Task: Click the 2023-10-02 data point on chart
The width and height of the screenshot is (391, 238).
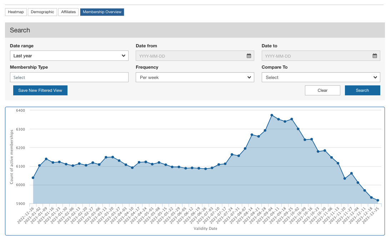Action: click(298, 129)
